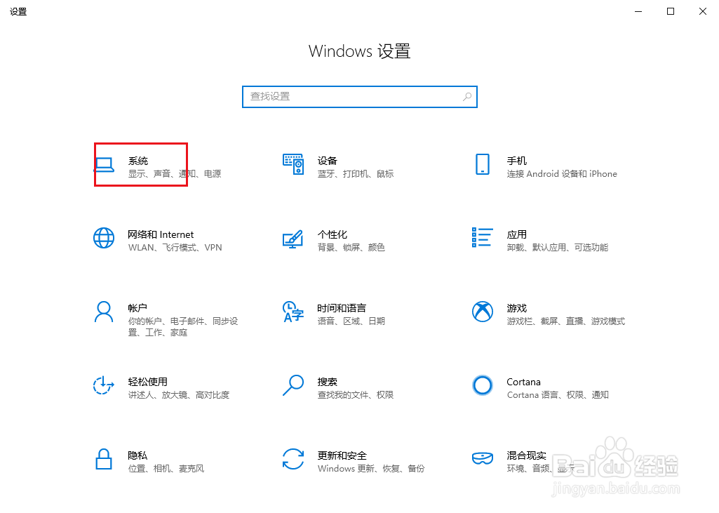Maximize the 设置 window
The image size is (719, 513).
pos(671,11)
